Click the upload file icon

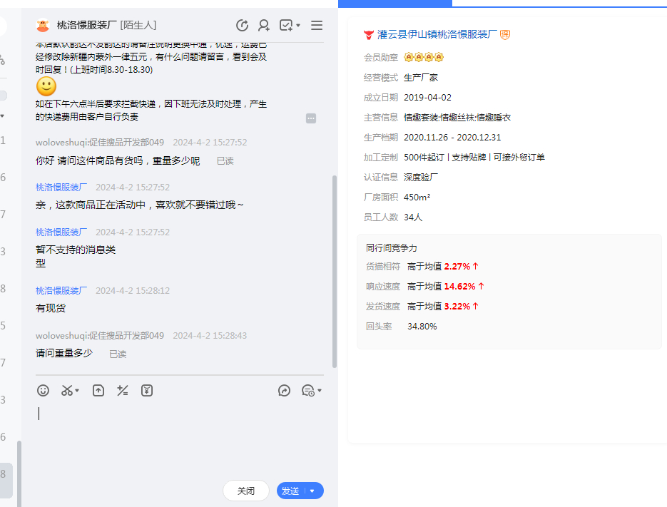click(98, 391)
